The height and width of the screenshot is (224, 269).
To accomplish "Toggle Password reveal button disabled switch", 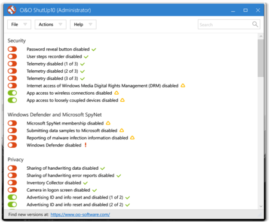I will tap(13, 49).
